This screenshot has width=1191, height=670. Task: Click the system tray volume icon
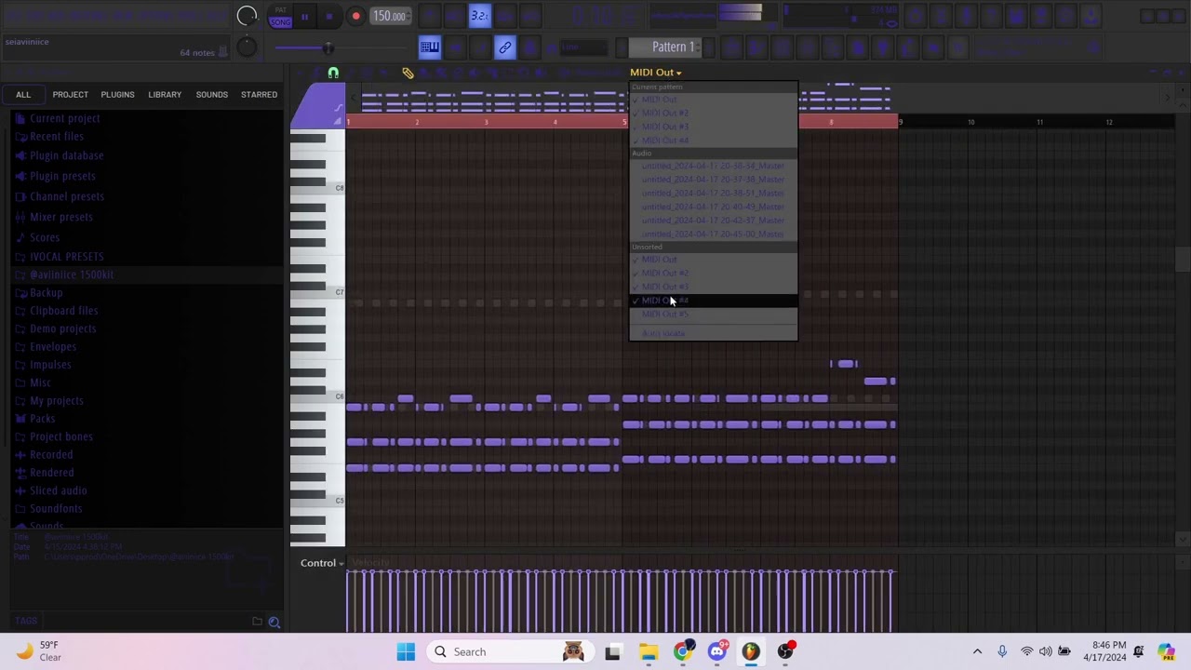pyautogui.click(x=1046, y=651)
